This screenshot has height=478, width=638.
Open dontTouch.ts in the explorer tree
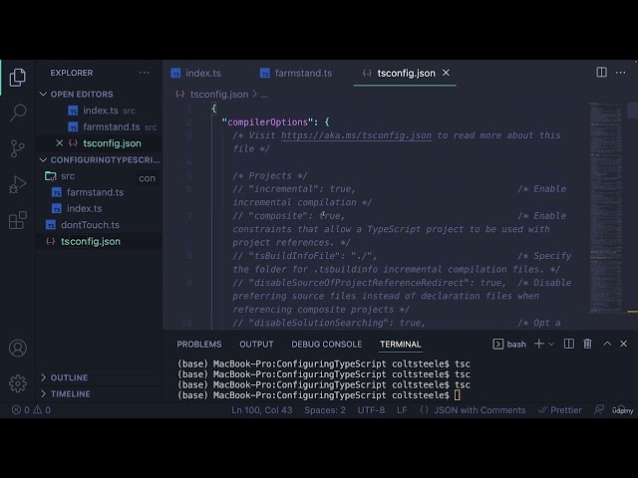coord(90,225)
